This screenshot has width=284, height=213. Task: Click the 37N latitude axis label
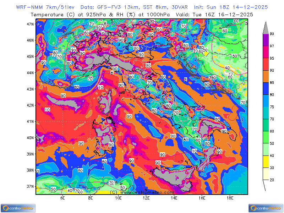(x=30, y=186)
